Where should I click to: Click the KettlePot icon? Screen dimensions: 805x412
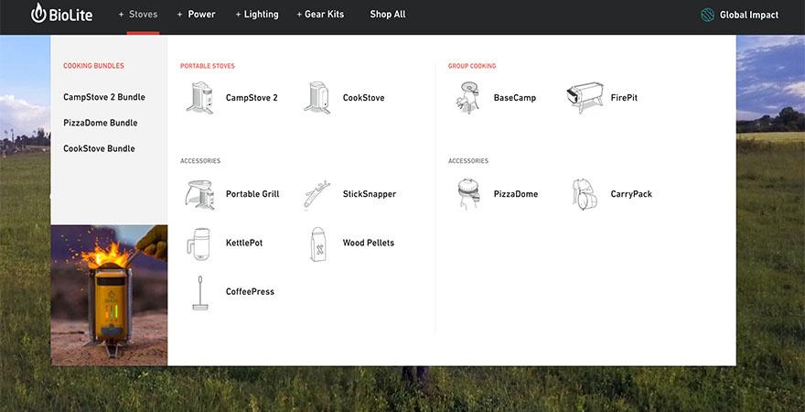tap(199, 244)
